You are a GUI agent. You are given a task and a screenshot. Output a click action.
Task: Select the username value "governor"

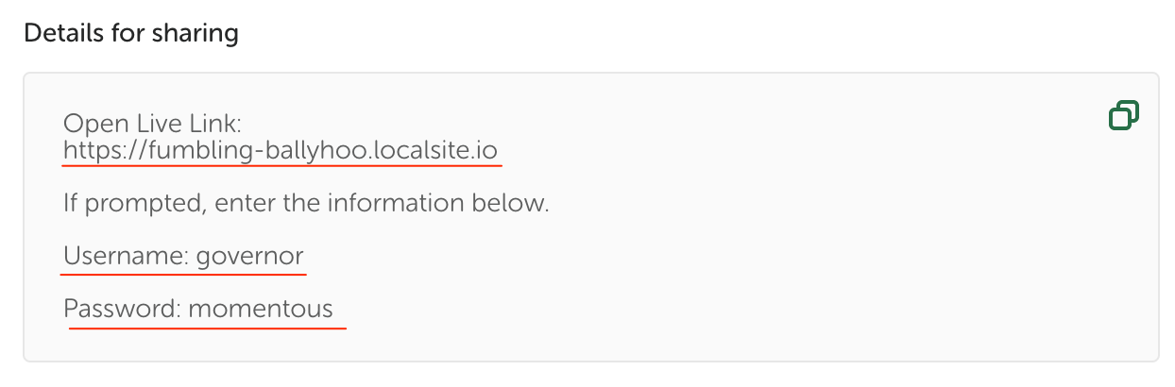[x=250, y=256]
